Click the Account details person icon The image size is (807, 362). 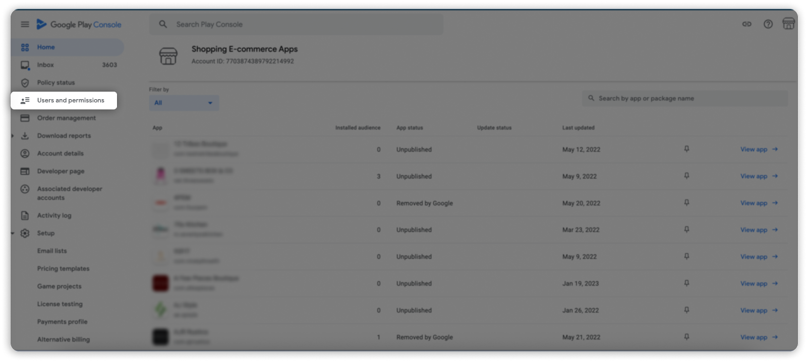[x=25, y=154]
